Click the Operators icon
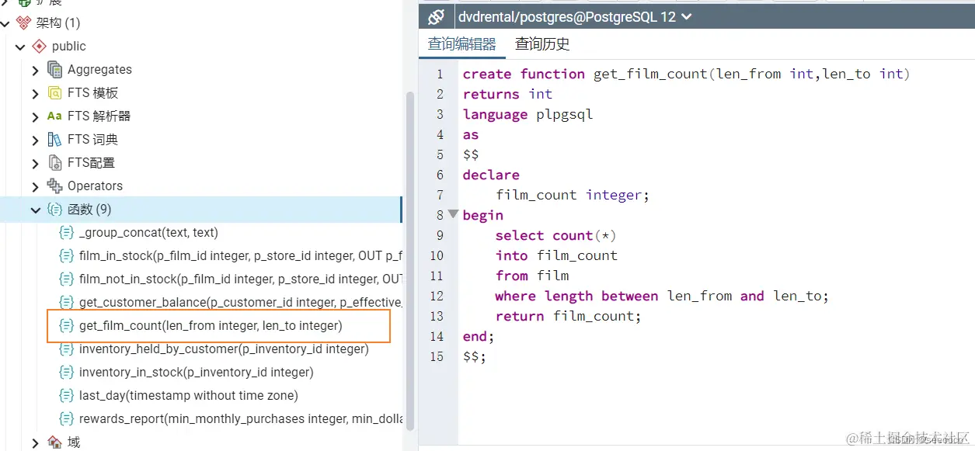Viewport: 975px width, 451px height. click(x=54, y=186)
